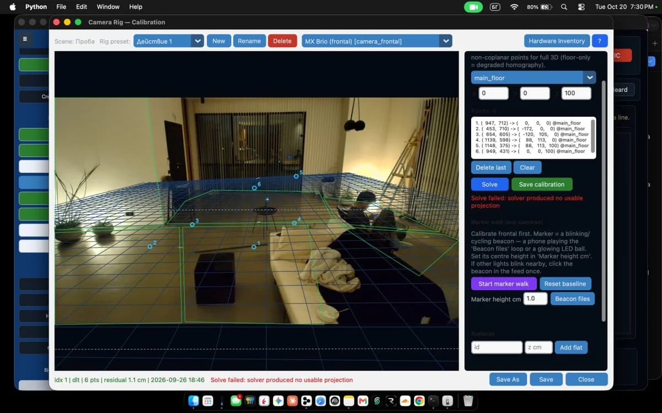This screenshot has width=662, height=413.
Task: Click the New preset button
Action: coord(219,41)
